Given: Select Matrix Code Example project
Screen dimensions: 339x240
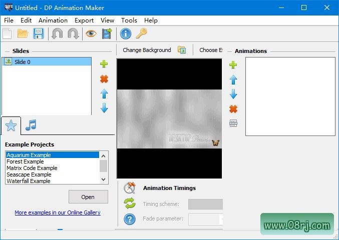Looking at the screenshot, I should 53,168.
